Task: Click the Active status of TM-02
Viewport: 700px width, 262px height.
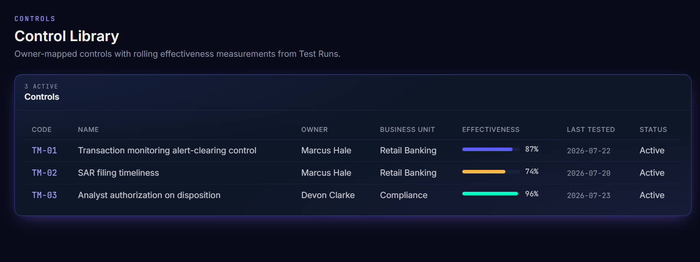Action: click(x=652, y=173)
